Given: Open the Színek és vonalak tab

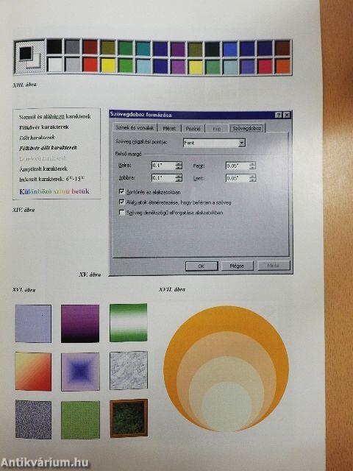Looking at the screenshot, I should (x=135, y=127).
